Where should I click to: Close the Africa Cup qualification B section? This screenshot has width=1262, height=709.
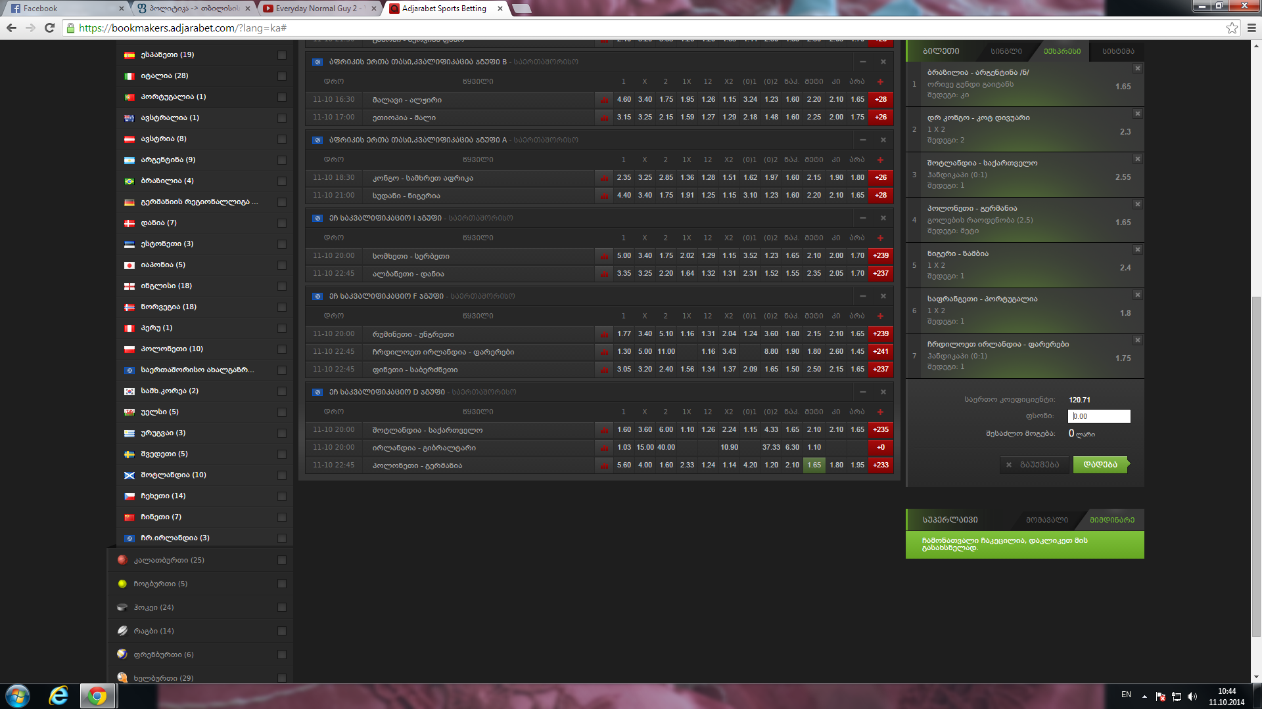point(883,62)
